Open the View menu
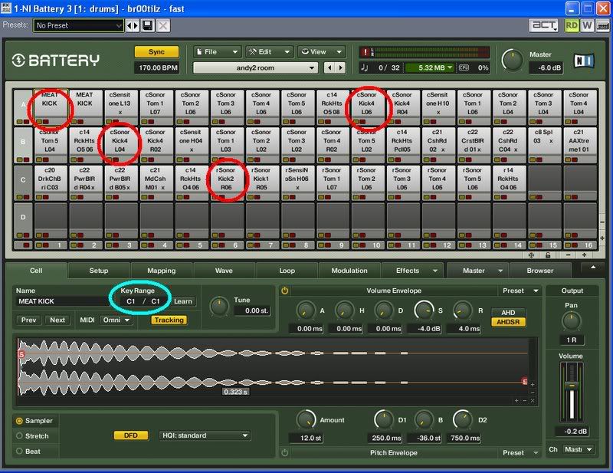 [321, 52]
